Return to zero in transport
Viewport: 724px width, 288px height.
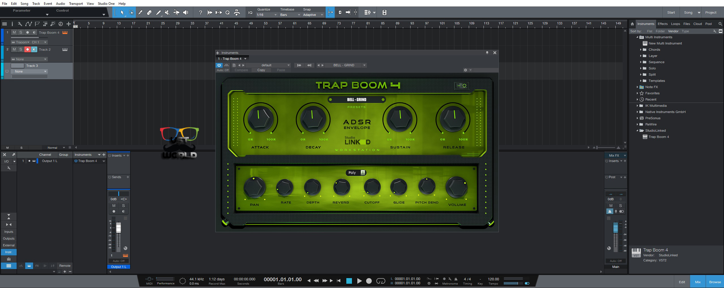(x=339, y=281)
